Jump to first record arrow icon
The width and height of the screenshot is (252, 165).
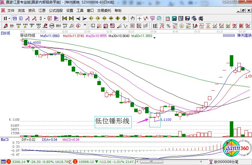click(x=65, y=18)
